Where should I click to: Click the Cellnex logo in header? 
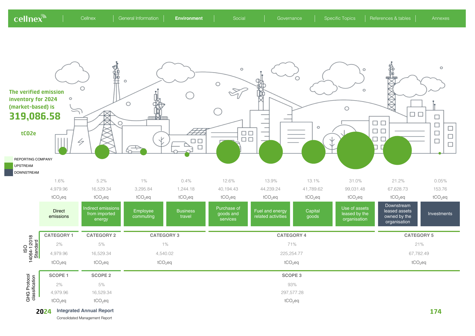pyautogui.click(x=30, y=18)
